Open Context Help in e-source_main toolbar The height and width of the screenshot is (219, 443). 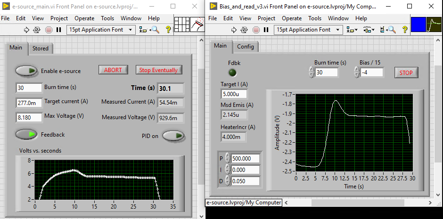(168, 29)
